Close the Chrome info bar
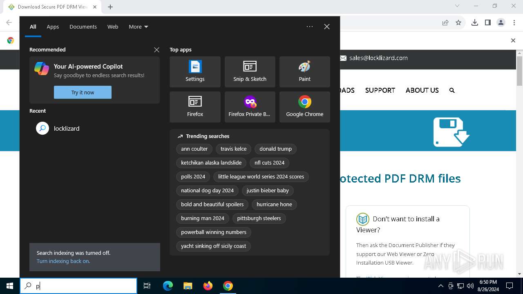Image resolution: width=523 pixels, height=294 pixels. [513, 40]
